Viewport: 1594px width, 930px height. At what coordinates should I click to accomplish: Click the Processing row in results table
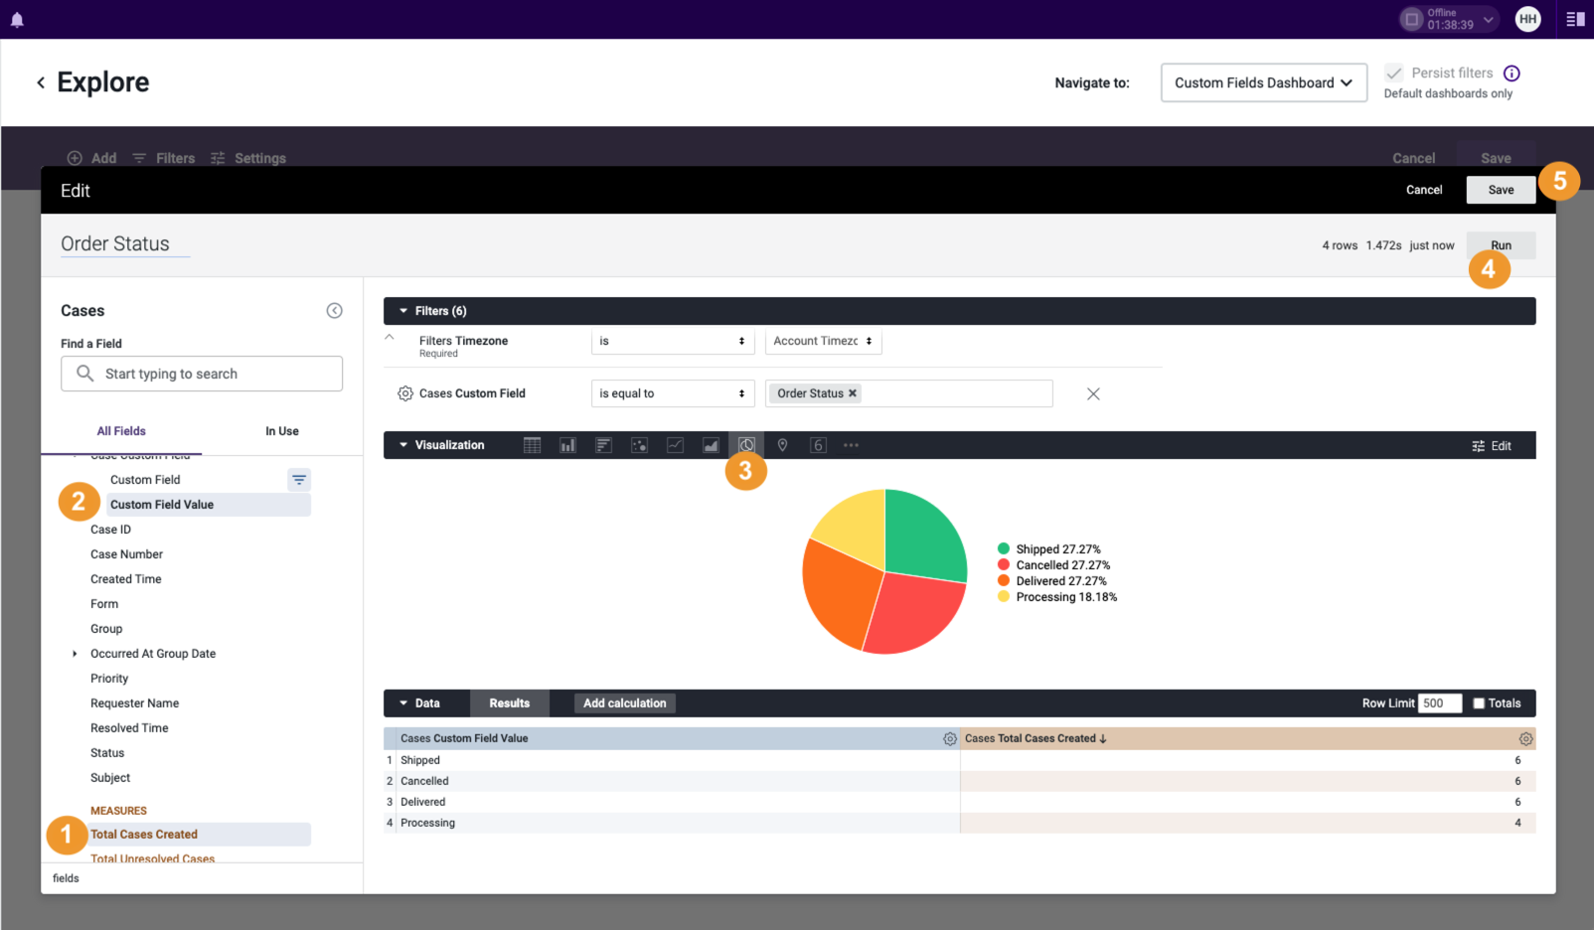pos(960,823)
